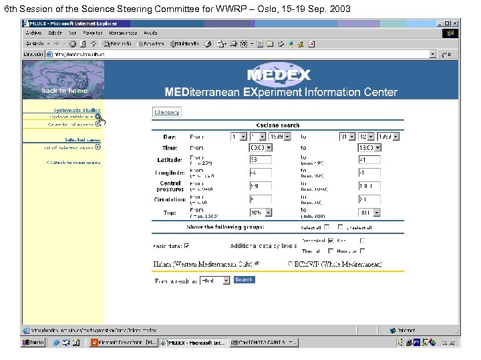Click the Central pressure From input field

coord(261,186)
